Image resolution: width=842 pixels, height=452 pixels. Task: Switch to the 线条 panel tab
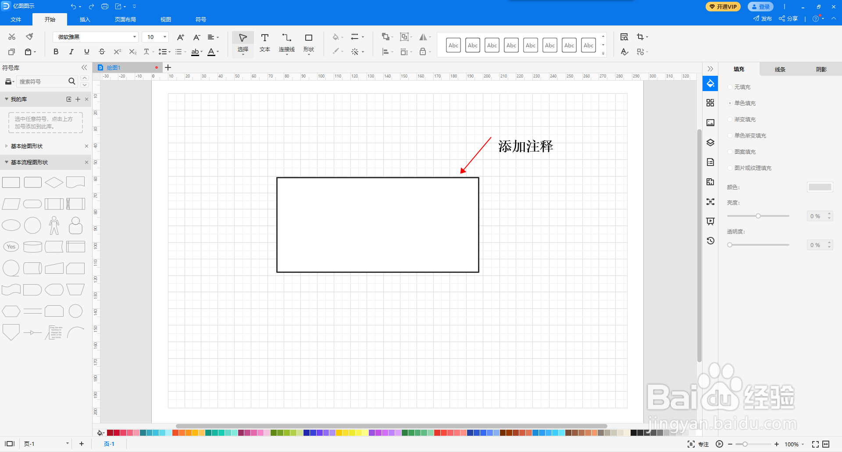tap(780, 69)
